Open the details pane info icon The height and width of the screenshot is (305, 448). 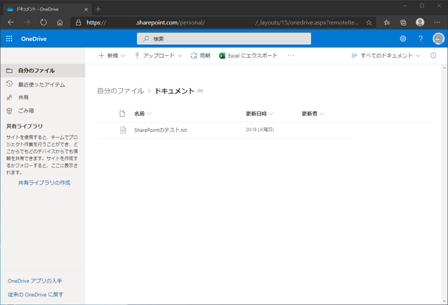pos(433,56)
